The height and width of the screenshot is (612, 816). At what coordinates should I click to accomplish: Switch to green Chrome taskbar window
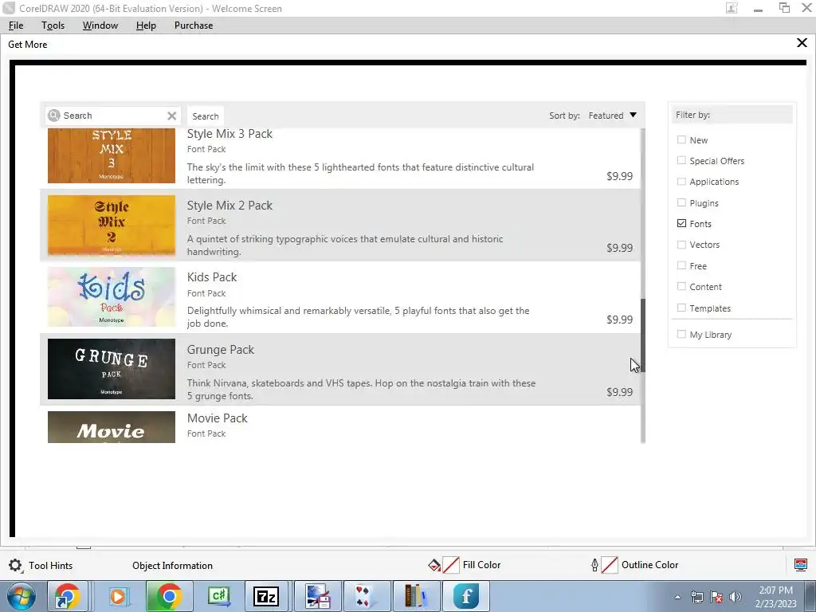point(169,596)
